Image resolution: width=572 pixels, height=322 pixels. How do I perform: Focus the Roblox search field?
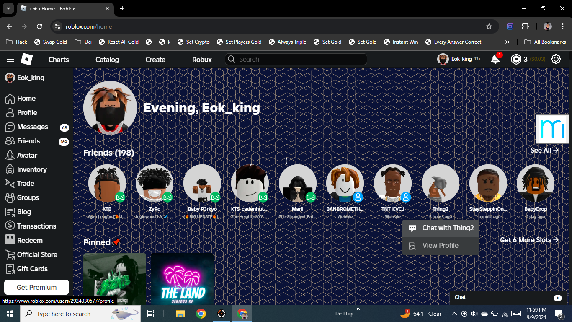[296, 59]
